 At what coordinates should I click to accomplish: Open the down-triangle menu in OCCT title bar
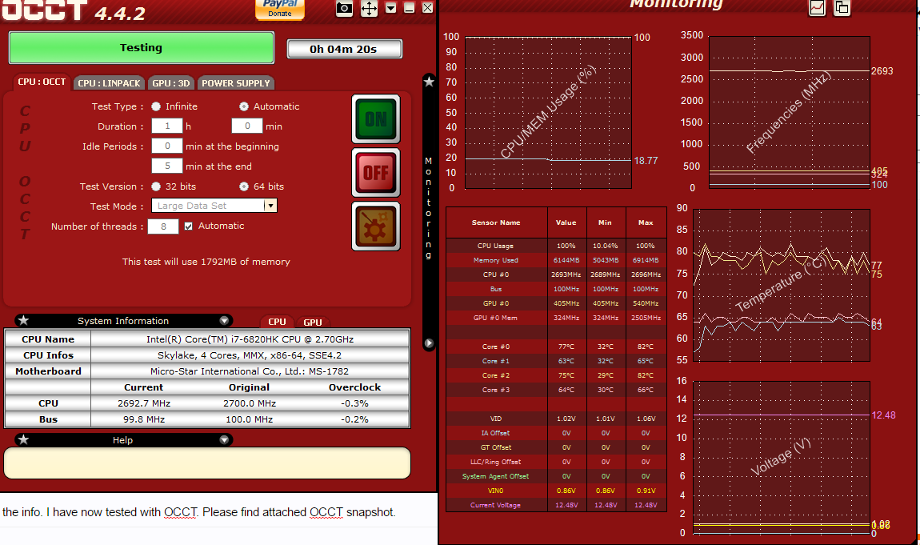click(x=391, y=8)
